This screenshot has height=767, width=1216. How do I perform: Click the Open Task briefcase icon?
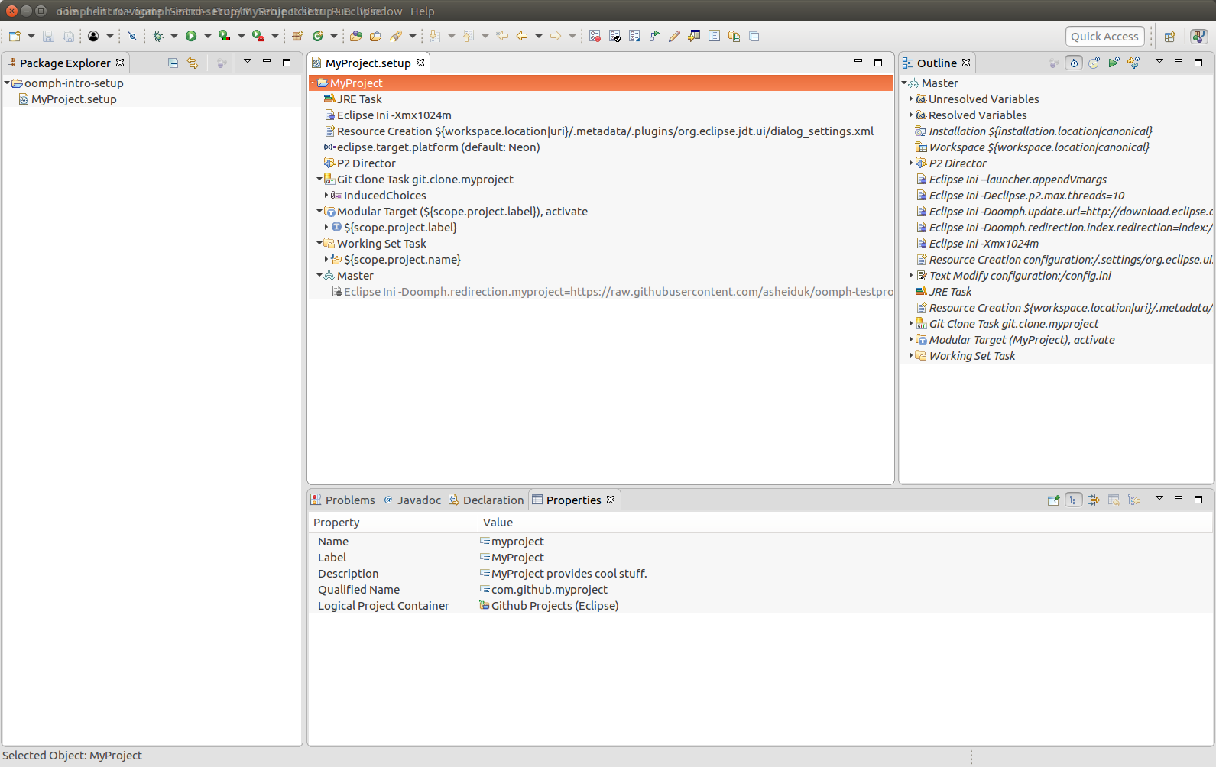click(x=375, y=36)
